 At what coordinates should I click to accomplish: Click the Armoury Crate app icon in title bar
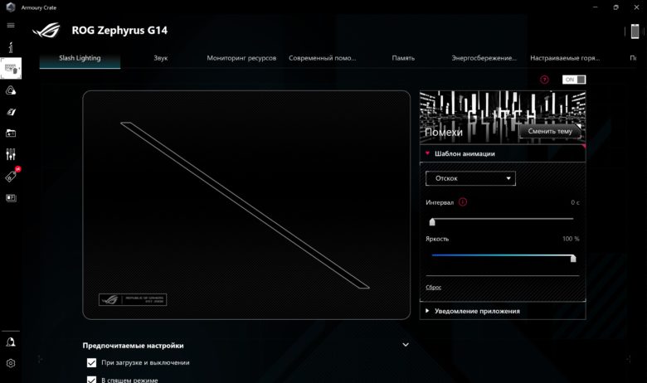[11, 7]
